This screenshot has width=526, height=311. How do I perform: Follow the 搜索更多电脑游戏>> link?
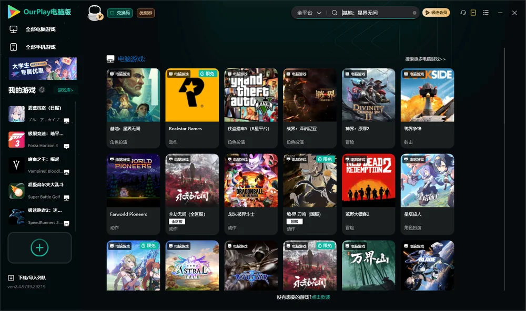coord(425,59)
